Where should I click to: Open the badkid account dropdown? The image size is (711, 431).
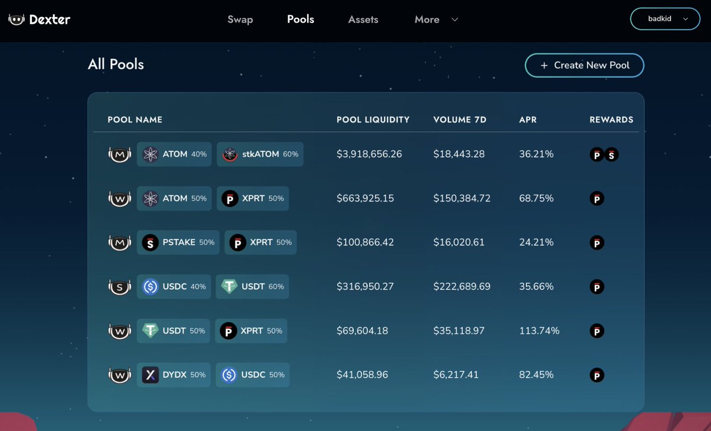(665, 19)
